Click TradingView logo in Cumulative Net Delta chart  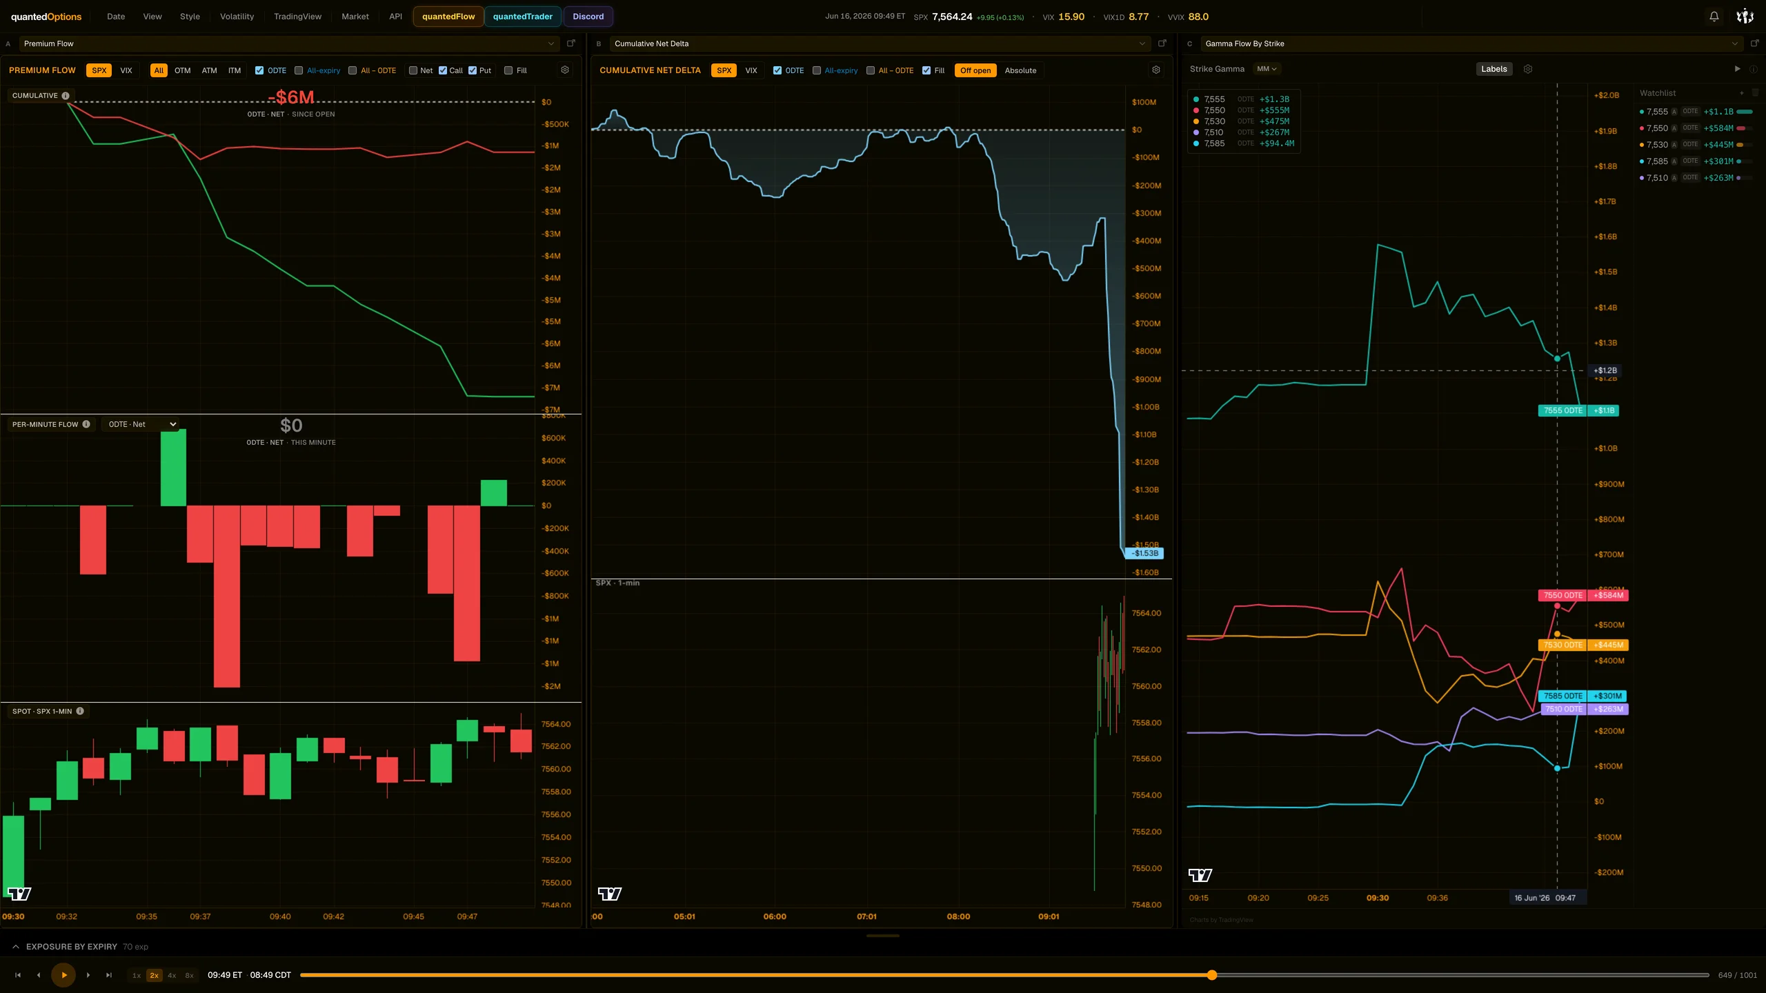coord(610,894)
